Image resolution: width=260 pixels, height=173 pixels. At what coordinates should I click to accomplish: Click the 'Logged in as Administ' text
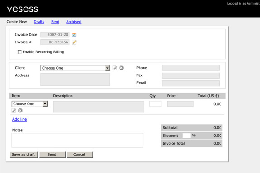click(x=243, y=3)
